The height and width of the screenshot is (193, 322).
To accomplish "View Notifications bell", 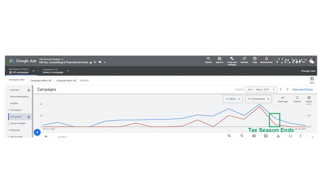I will pyautogui.click(x=266, y=60).
